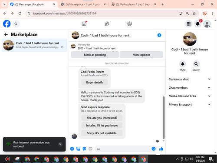Switch to the second Marketplace browser tab
Viewport: 217px width, 163px height.
point(83,4)
